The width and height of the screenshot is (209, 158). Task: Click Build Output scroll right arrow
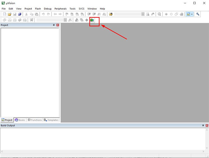click(x=203, y=151)
